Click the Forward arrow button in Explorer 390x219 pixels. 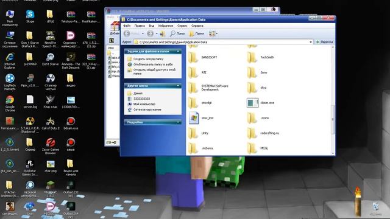point(151,33)
